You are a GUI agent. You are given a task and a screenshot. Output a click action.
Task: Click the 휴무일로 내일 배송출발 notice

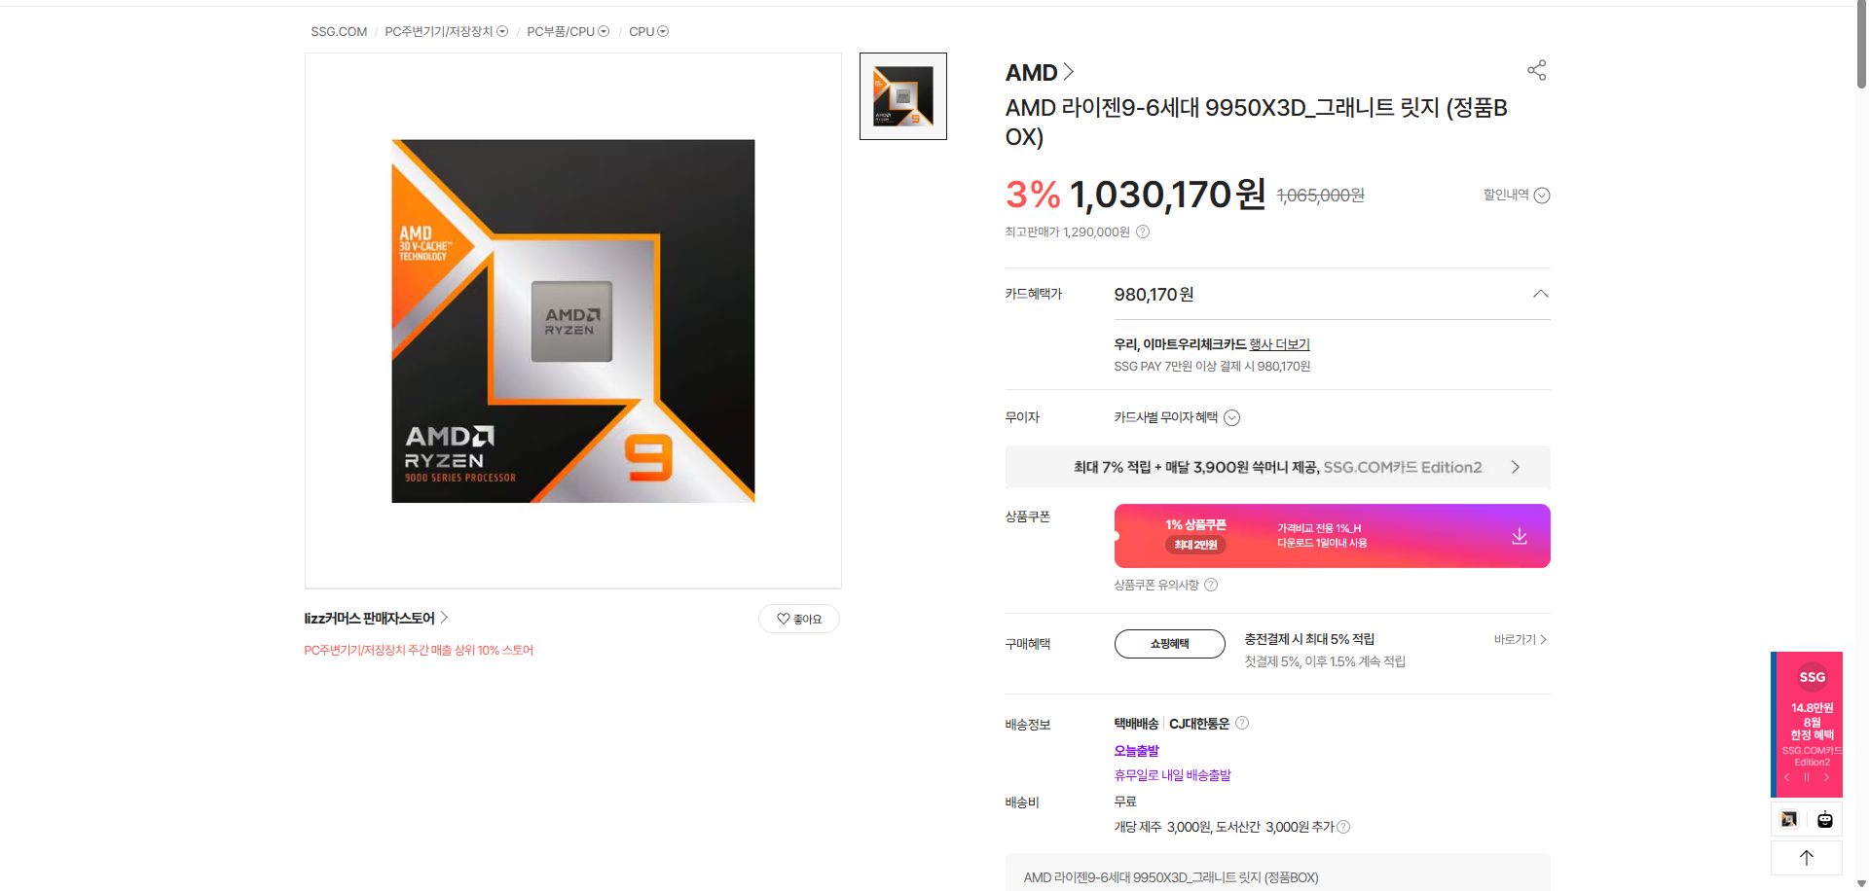(x=1173, y=775)
